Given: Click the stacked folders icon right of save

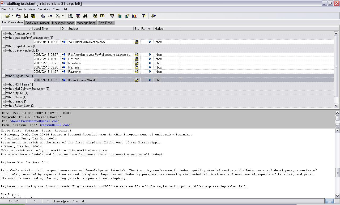Looking at the screenshot, I should tap(33, 16).
